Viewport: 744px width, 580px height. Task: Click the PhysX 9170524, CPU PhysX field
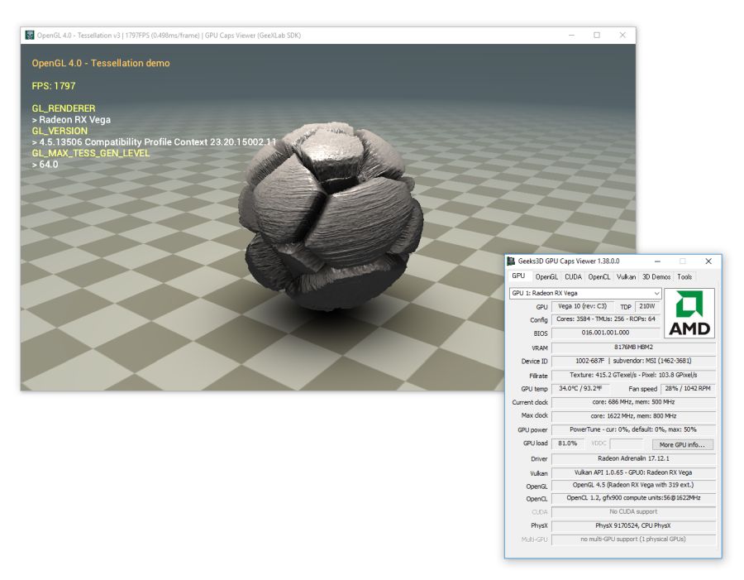633,526
